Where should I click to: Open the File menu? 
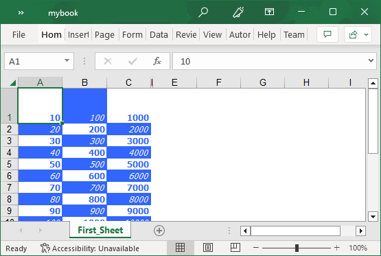(19, 35)
